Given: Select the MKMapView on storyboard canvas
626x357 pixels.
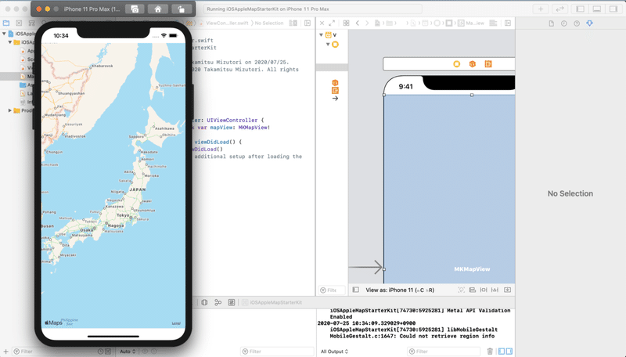Looking at the screenshot, I should 449,189.
